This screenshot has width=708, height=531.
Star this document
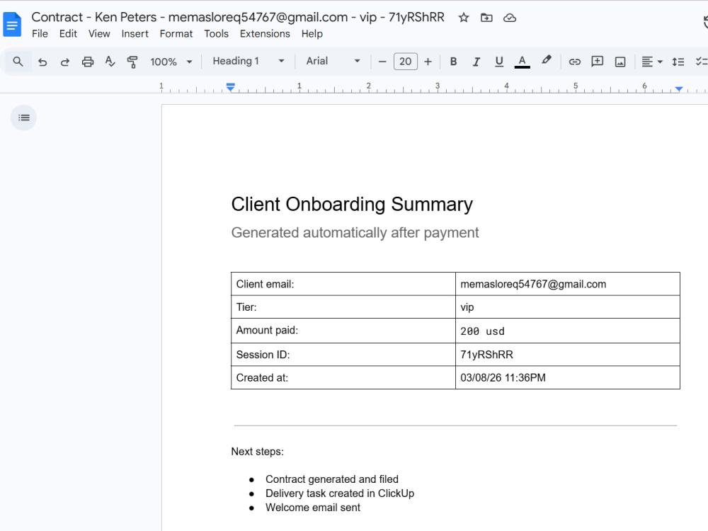pos(463,18)
